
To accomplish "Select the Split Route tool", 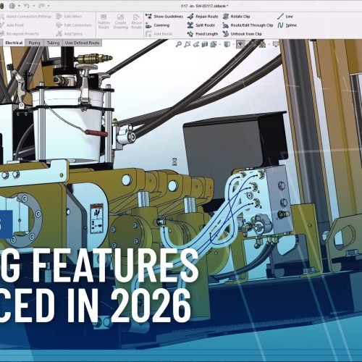I will click(x=201, y=25).
